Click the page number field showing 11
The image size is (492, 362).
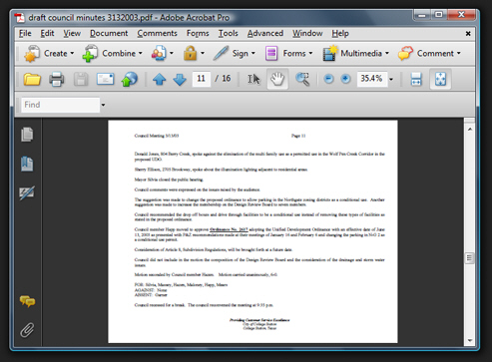[x=202, y=79]
